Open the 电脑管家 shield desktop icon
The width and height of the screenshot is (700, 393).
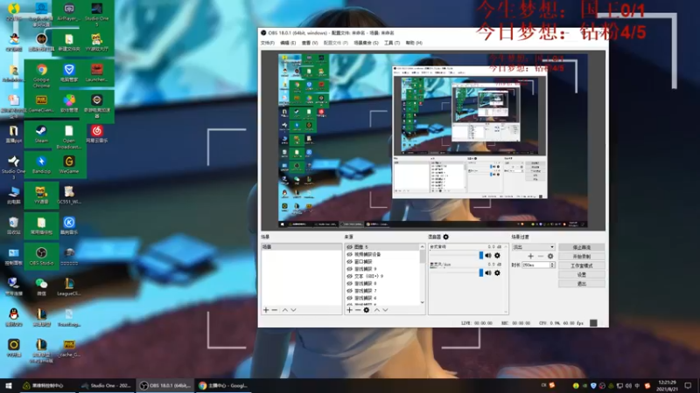(x=69, y=72)
